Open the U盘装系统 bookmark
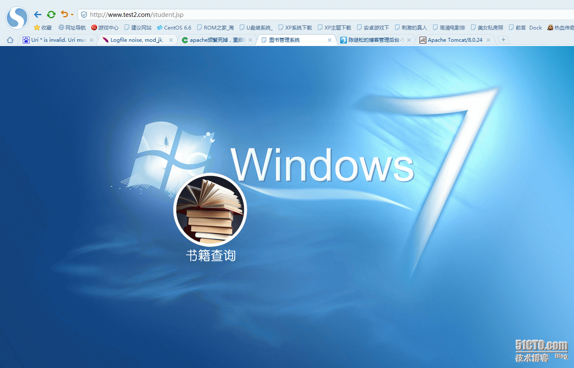 256,27
